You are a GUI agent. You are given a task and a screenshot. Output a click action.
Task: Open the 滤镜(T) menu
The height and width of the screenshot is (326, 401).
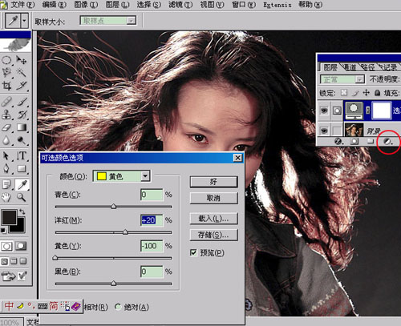180,5
